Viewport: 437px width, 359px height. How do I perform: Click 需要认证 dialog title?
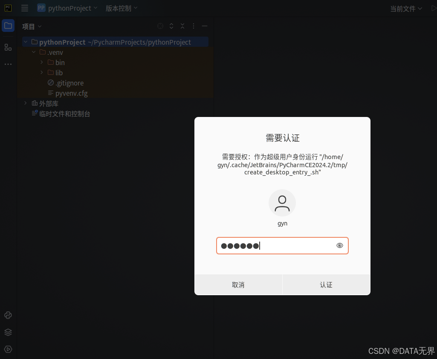(x=282, y=138)
